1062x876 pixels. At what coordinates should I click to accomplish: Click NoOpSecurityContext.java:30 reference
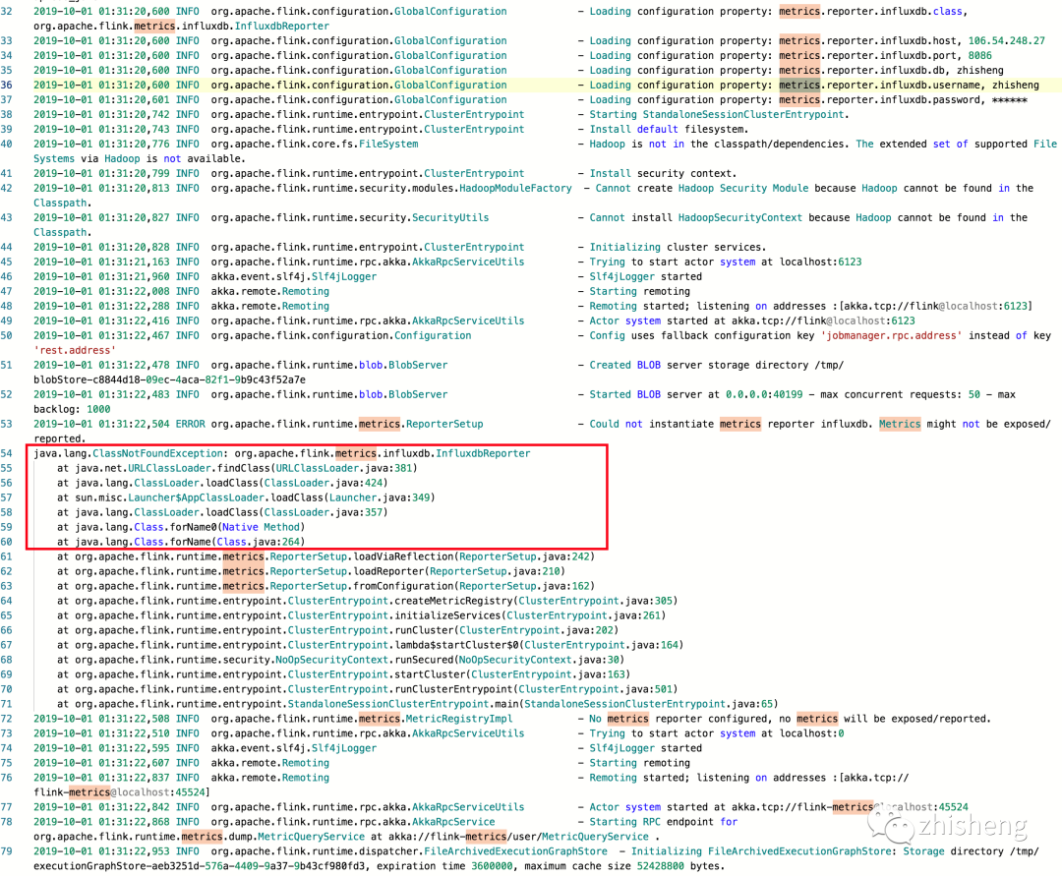click(539, 660)
